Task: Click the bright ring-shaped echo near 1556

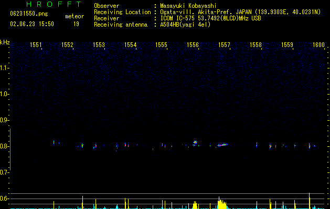Action: [x=195, y=142]
